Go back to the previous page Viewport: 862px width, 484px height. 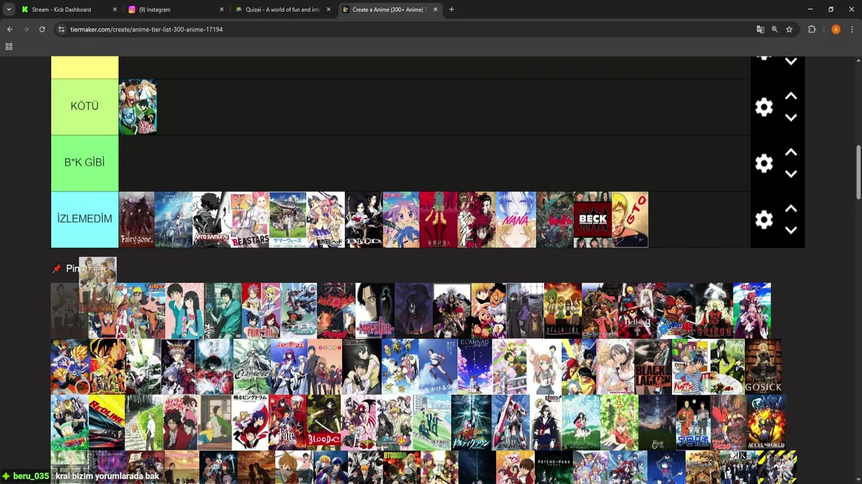(9, 30)
